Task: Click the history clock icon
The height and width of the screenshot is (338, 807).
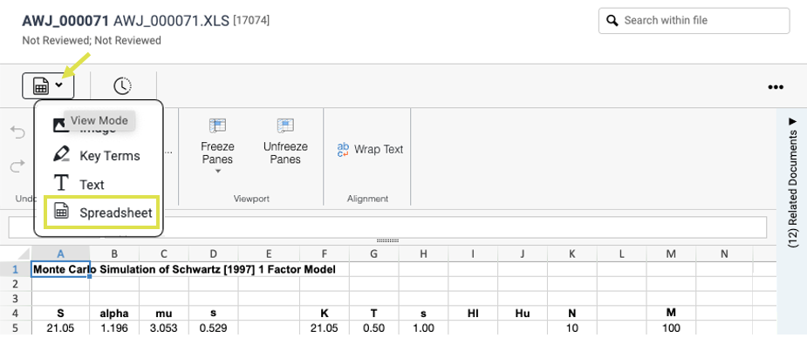Action: pos(122,85)
